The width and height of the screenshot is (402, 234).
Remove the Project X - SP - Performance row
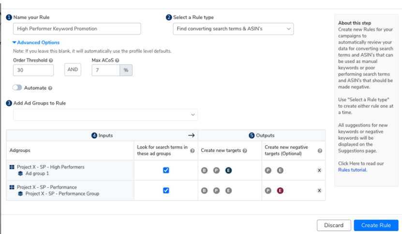(319, 191)
